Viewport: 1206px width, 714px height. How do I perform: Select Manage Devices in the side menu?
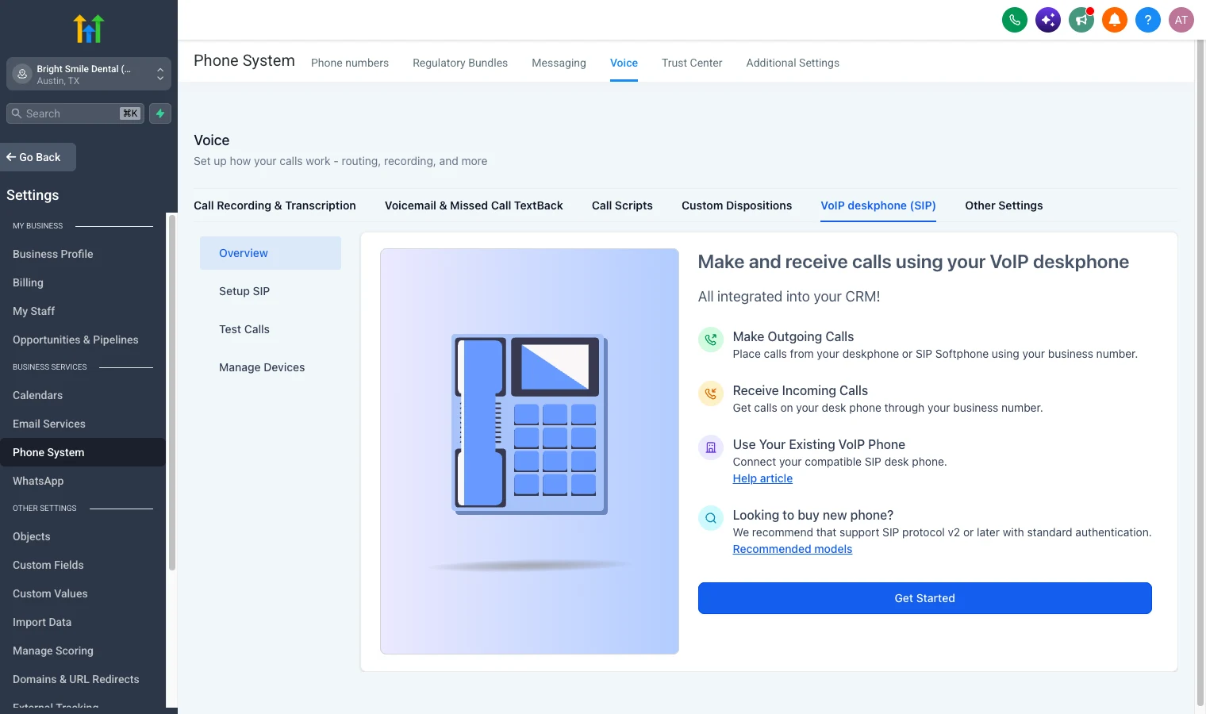271,367
